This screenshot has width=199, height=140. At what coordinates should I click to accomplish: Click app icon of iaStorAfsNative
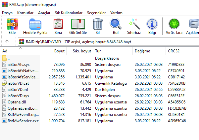(4, 70)
